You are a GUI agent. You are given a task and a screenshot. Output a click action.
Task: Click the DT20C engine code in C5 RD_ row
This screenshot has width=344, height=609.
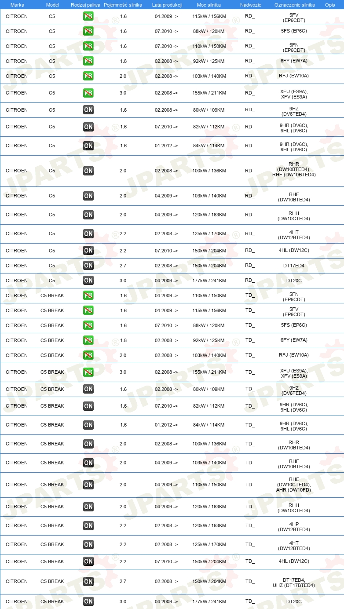pyautogui.click(x=294, y=281)
